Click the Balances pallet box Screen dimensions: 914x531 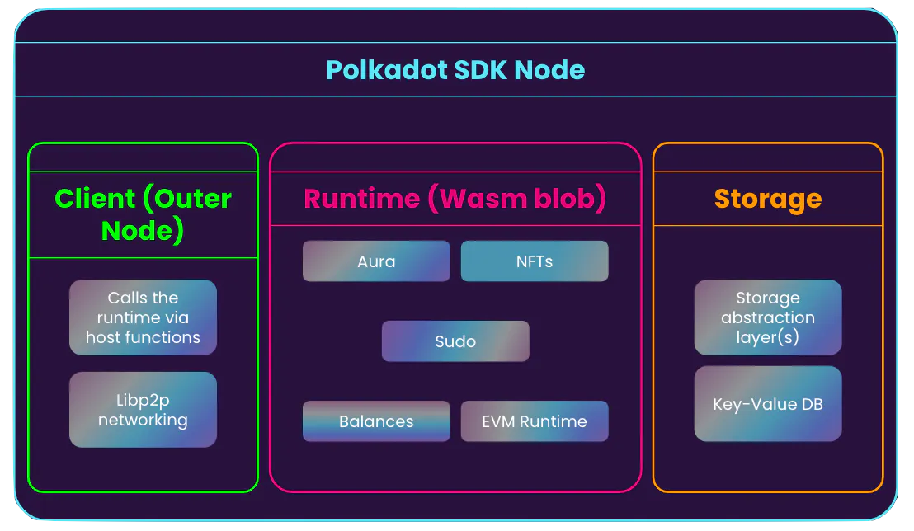(376, 421)
